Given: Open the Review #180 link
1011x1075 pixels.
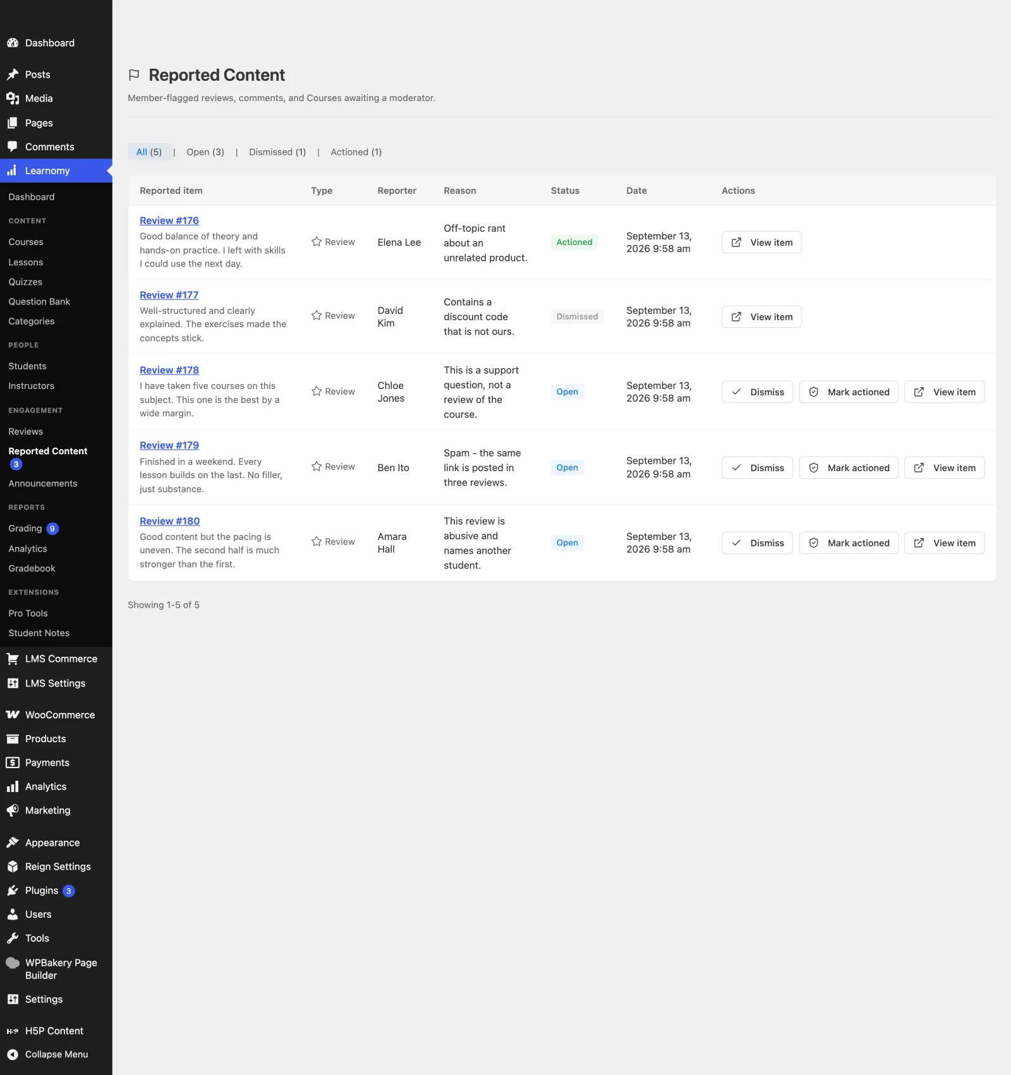Looking at the screenshot, I should click(170, 521).
